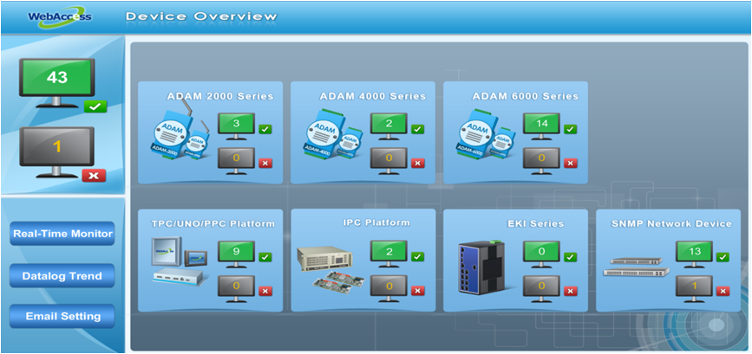Click ADAM 4000 offline monitor showing 0

(x=389, y=161)
